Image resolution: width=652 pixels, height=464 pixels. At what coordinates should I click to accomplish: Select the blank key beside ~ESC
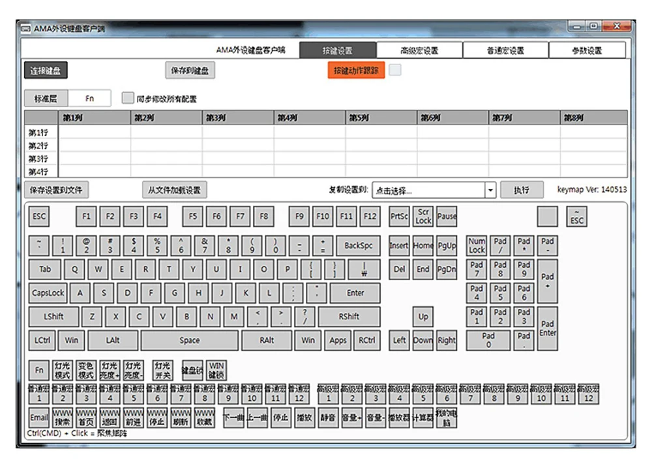548,216
